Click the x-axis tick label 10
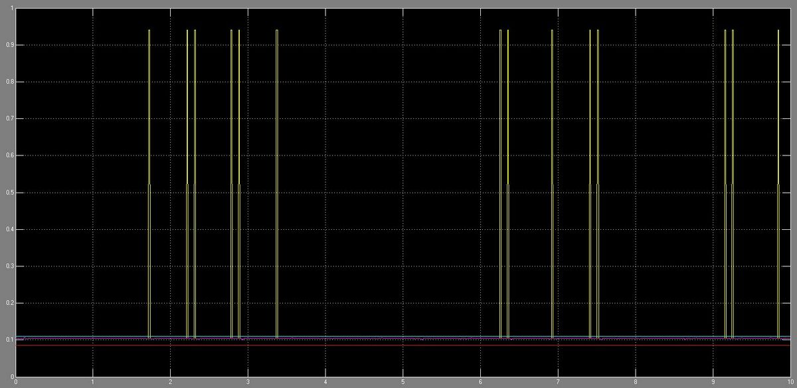 [790, 383]
